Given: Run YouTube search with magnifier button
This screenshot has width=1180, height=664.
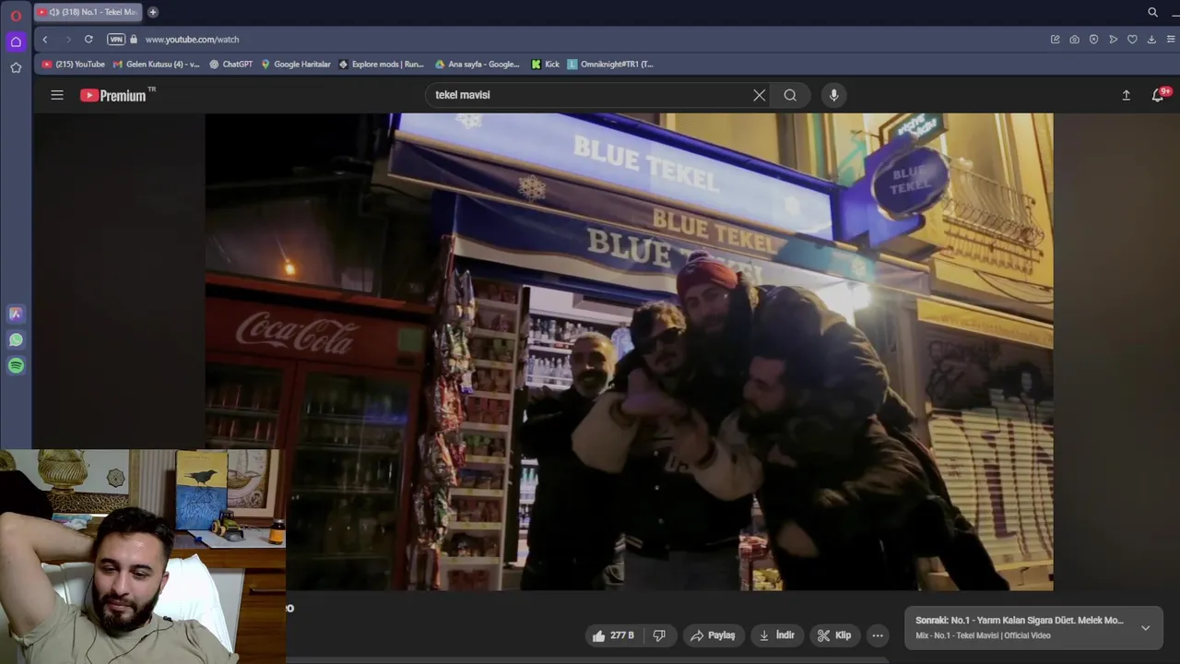Looking at the screenshot, I should [790, 95].
